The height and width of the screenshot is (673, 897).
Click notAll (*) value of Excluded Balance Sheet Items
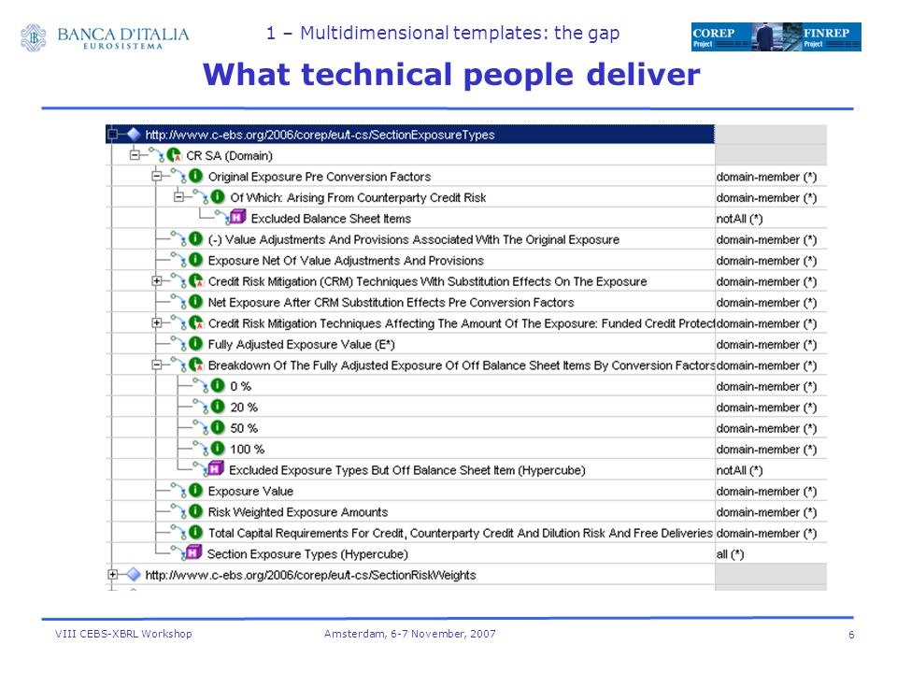(x=739, y=219)
